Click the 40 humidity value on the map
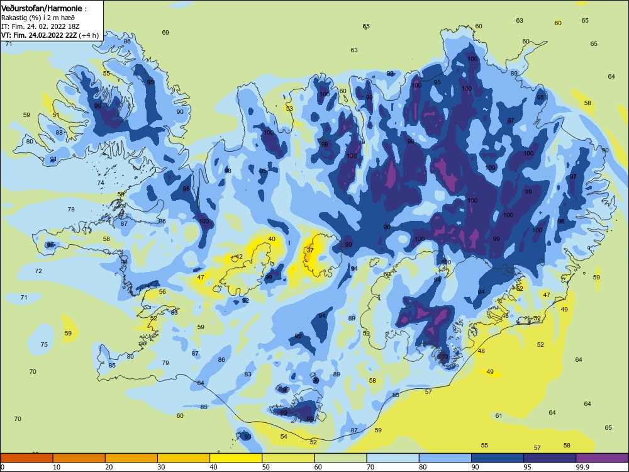629x472 pixels. 272,239
